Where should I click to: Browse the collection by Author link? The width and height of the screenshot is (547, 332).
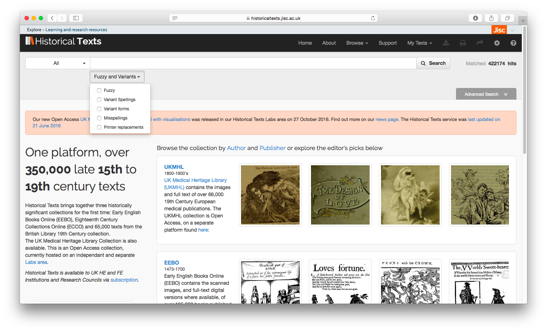point(236,148)
